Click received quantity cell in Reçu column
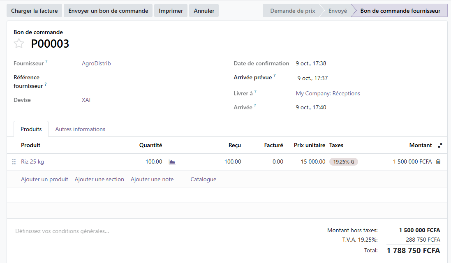This screenshot has height=263, width=451. pyautogui.click(x=233, y=161)
